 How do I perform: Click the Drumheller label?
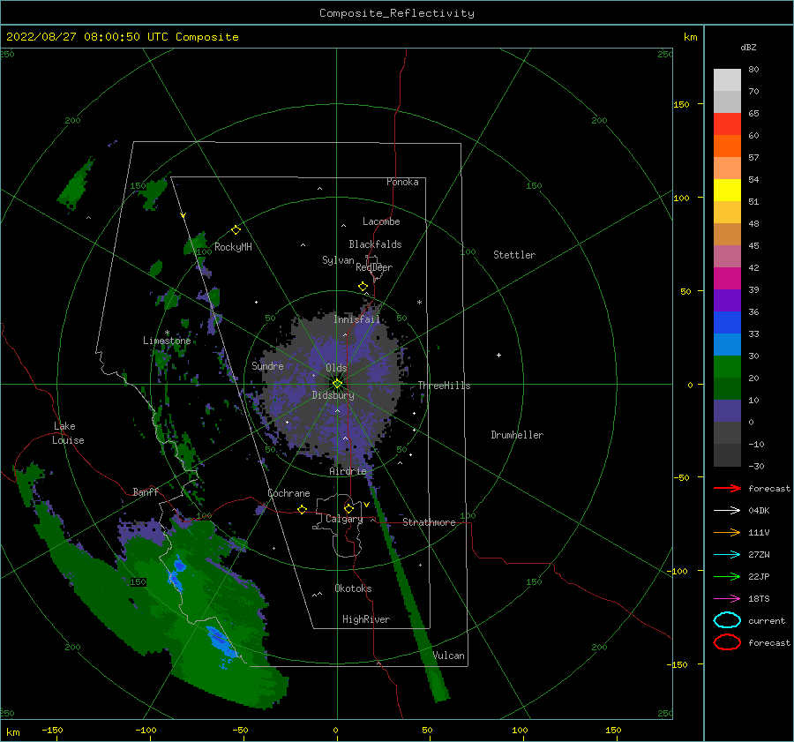pyautogui.click(x=517, y=435)
